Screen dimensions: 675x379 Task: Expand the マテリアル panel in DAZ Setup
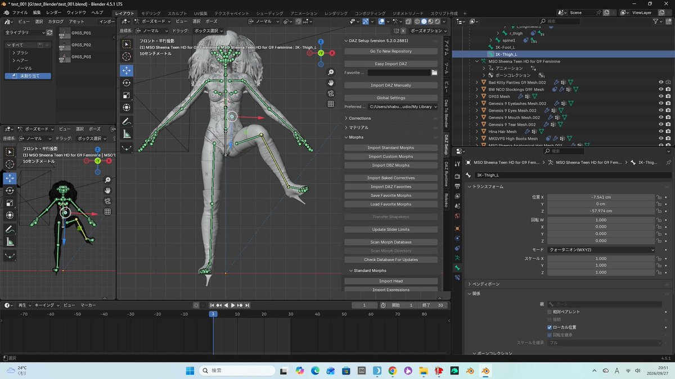(358, 128)
